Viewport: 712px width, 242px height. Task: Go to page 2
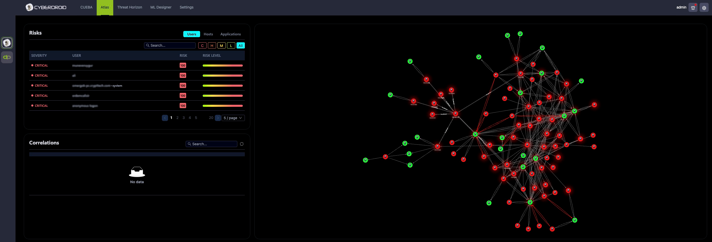[x=177, y=118]
